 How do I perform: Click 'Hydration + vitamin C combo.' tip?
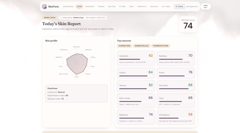point(131,121)
